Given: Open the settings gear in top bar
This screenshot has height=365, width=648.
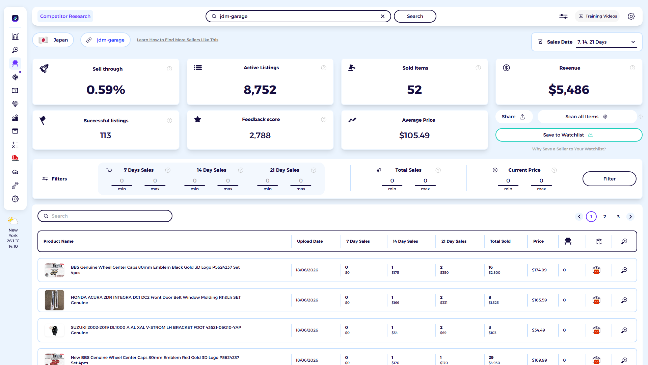Looking at the screenshot, I should (x=631, y=16).
